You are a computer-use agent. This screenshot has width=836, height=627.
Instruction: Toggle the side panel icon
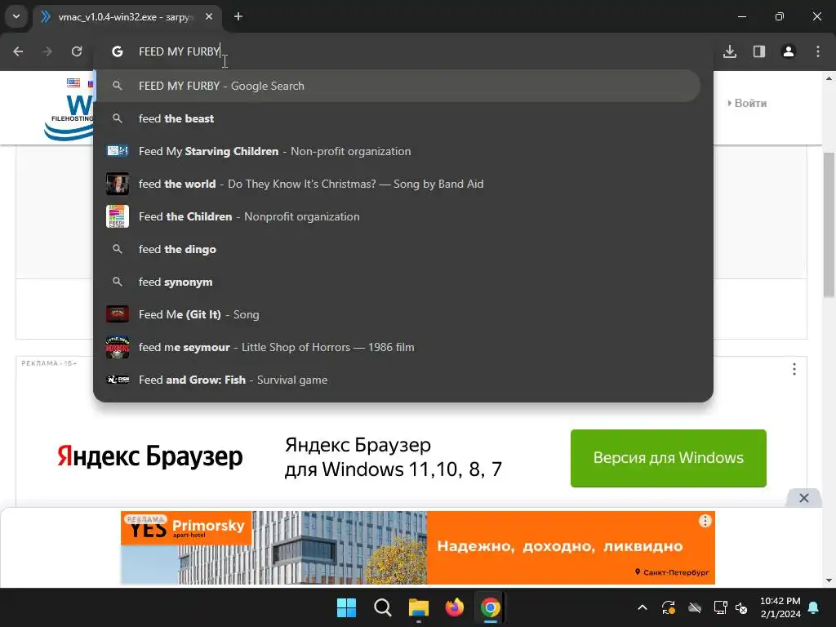coord(759,51)
